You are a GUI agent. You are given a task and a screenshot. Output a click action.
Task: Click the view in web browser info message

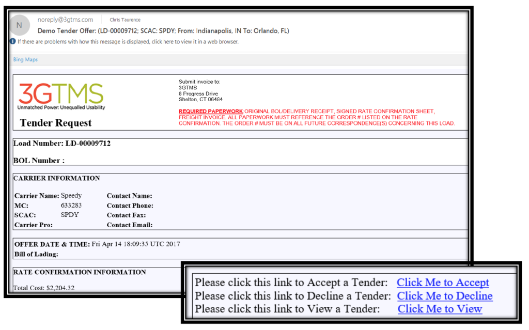(128, 42)
